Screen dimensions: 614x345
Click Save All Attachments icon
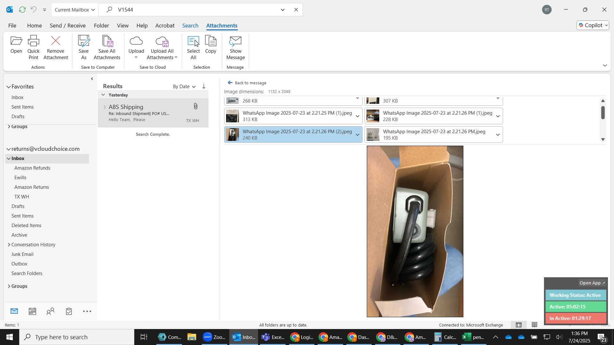tap(107, 48)
